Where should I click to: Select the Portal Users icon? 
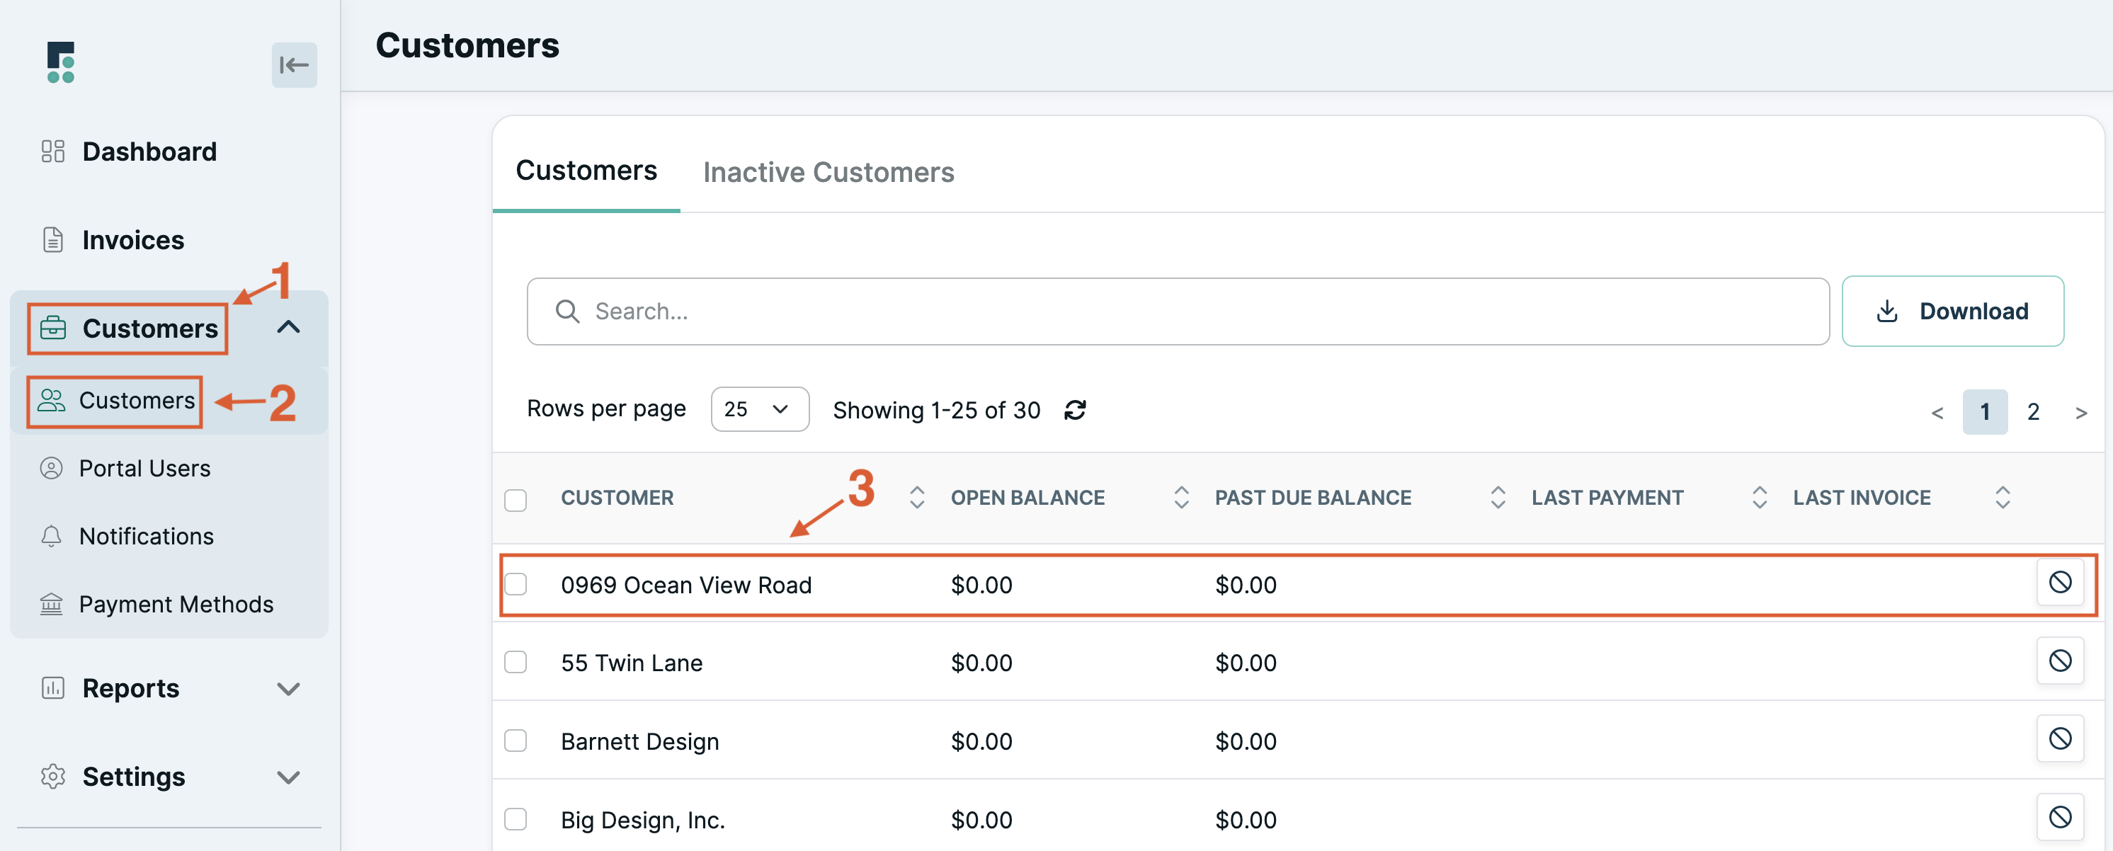click(53, 467)
